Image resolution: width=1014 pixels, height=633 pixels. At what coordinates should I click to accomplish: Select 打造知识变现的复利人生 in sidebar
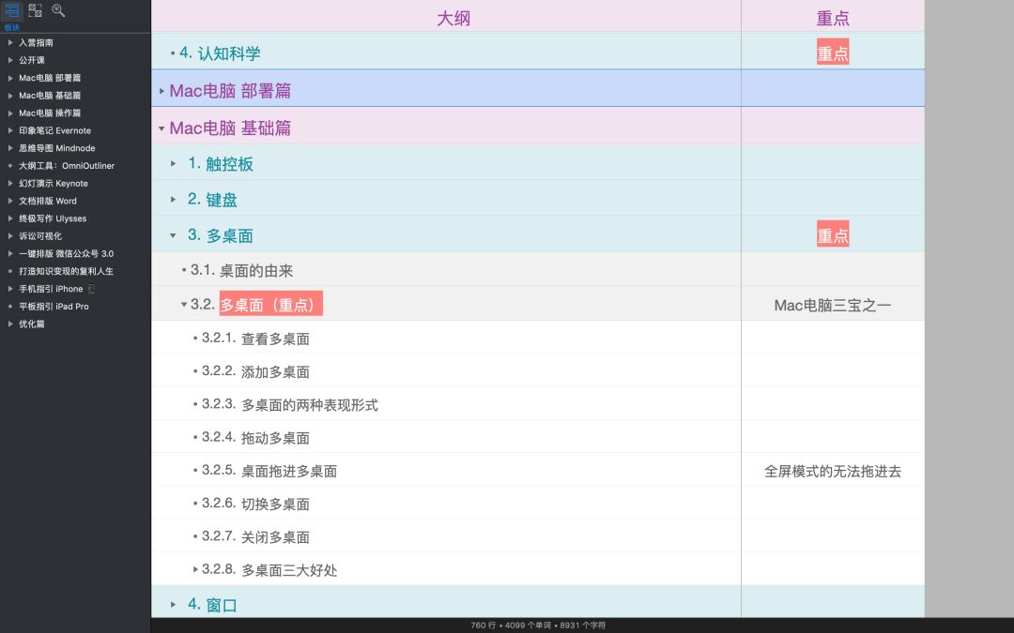(x=66, y=271)
